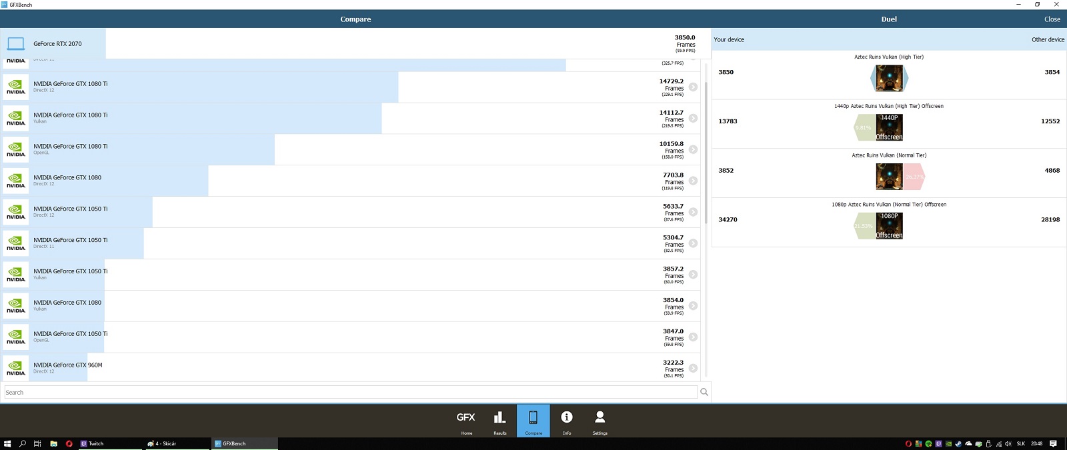Click NVIDIA logo of GTX 1050 Ti Vulkan row

tap(15, 275)
